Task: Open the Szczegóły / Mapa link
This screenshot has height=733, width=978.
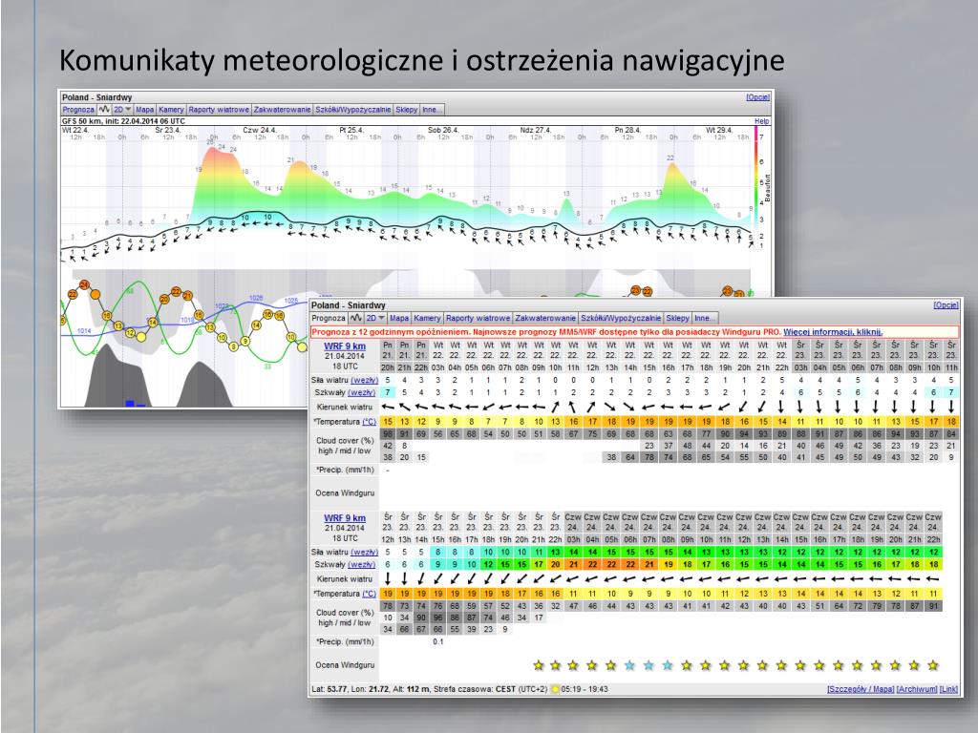Action: [x=861, y=689]
